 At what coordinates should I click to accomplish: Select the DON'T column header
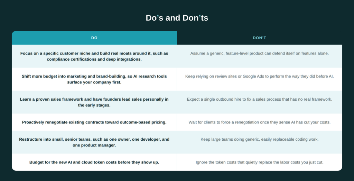tap(260, 38)
